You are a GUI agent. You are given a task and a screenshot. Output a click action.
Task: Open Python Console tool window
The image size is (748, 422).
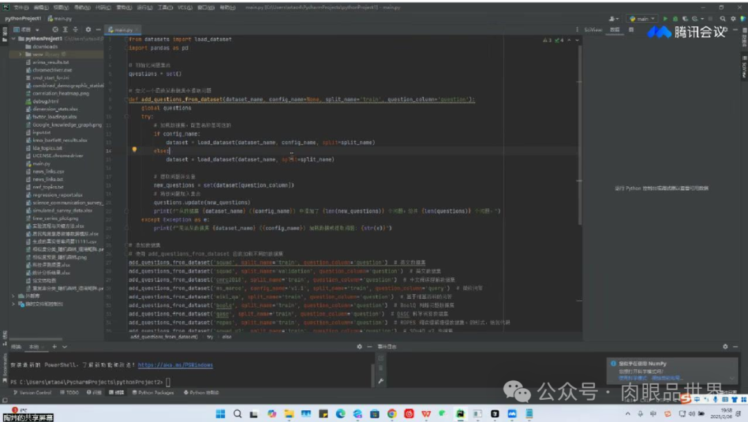[201, 392]
